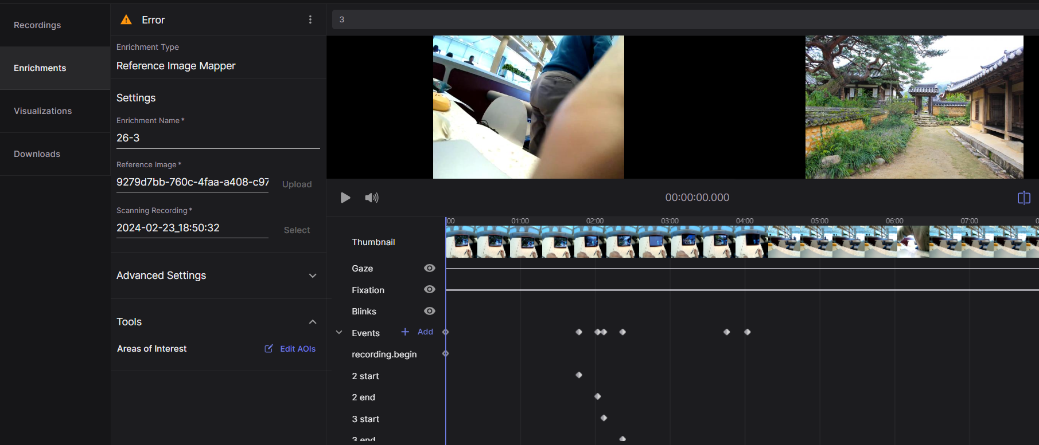
Task: Click the Reference Image ID field
Action: [192, 182]
